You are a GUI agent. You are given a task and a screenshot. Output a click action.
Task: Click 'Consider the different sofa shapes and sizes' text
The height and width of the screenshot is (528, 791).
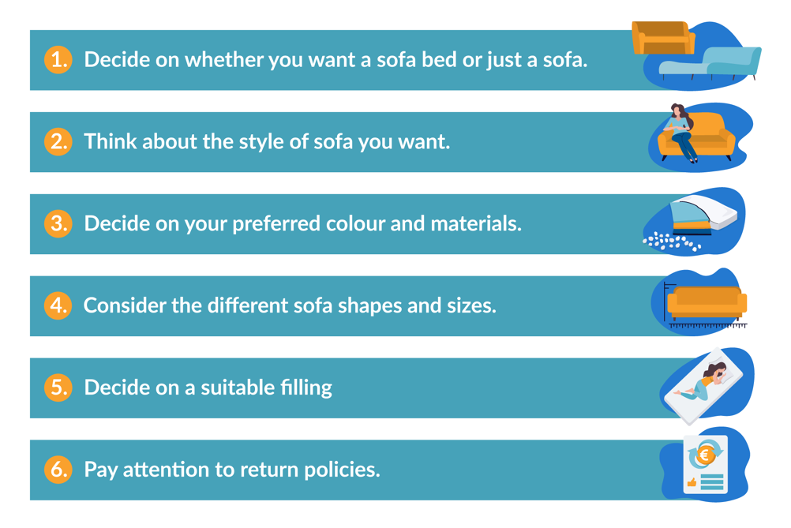(x=290, y=305)
